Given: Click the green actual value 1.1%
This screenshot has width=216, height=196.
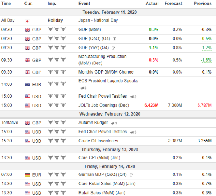Looking at the screenshot, I should coord(154,48).
